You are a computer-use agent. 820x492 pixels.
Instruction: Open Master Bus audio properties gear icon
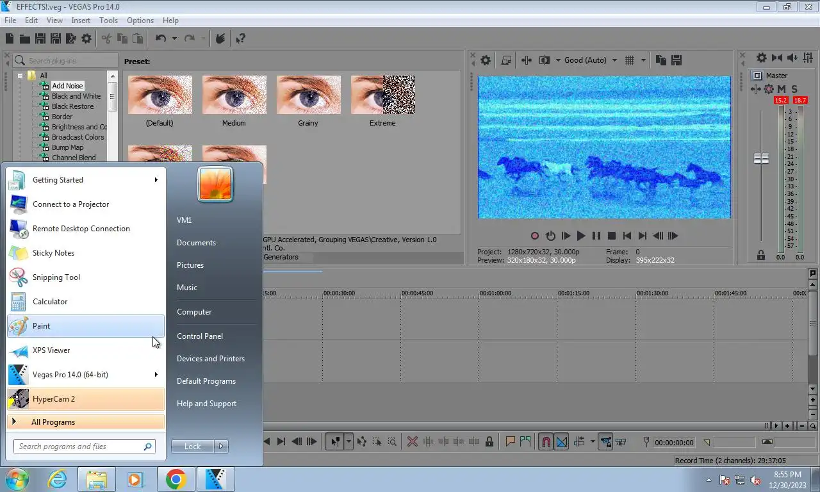pyautogui.click(x=761, y=58)
